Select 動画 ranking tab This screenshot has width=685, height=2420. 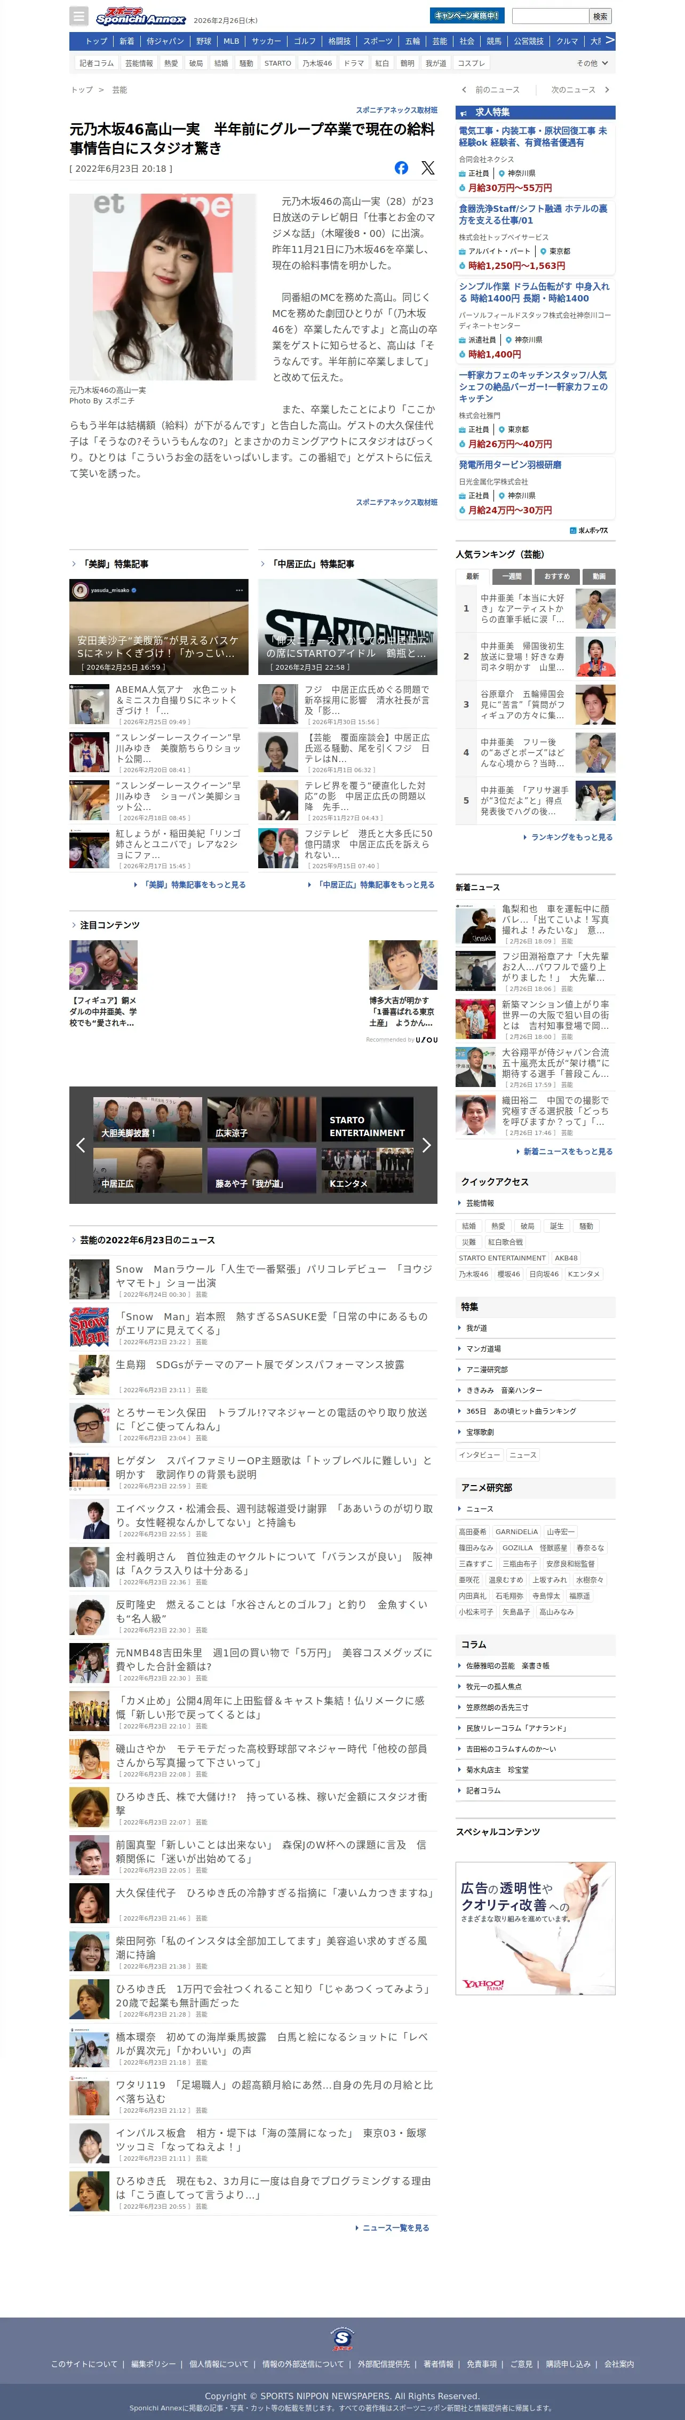(x=599, y=576)
